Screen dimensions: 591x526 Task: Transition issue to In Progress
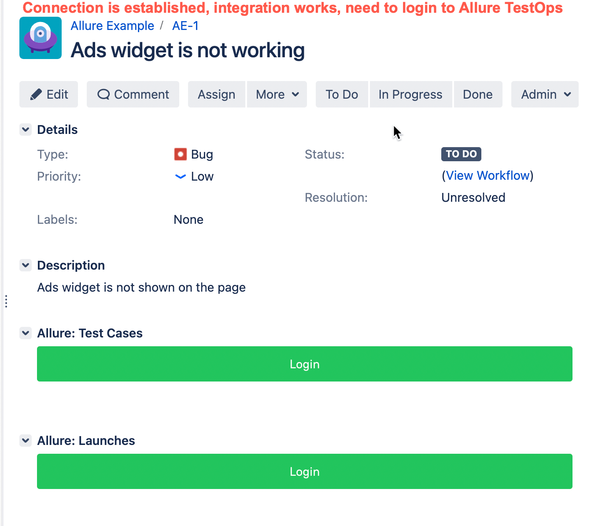(x=410, y=94)
